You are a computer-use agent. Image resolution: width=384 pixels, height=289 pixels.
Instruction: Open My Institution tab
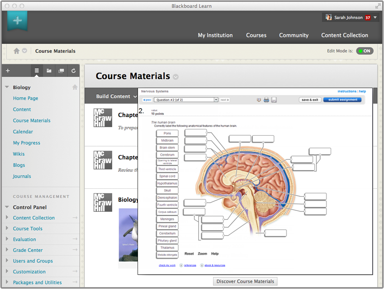pyautogui.click(x=215, y=35)
